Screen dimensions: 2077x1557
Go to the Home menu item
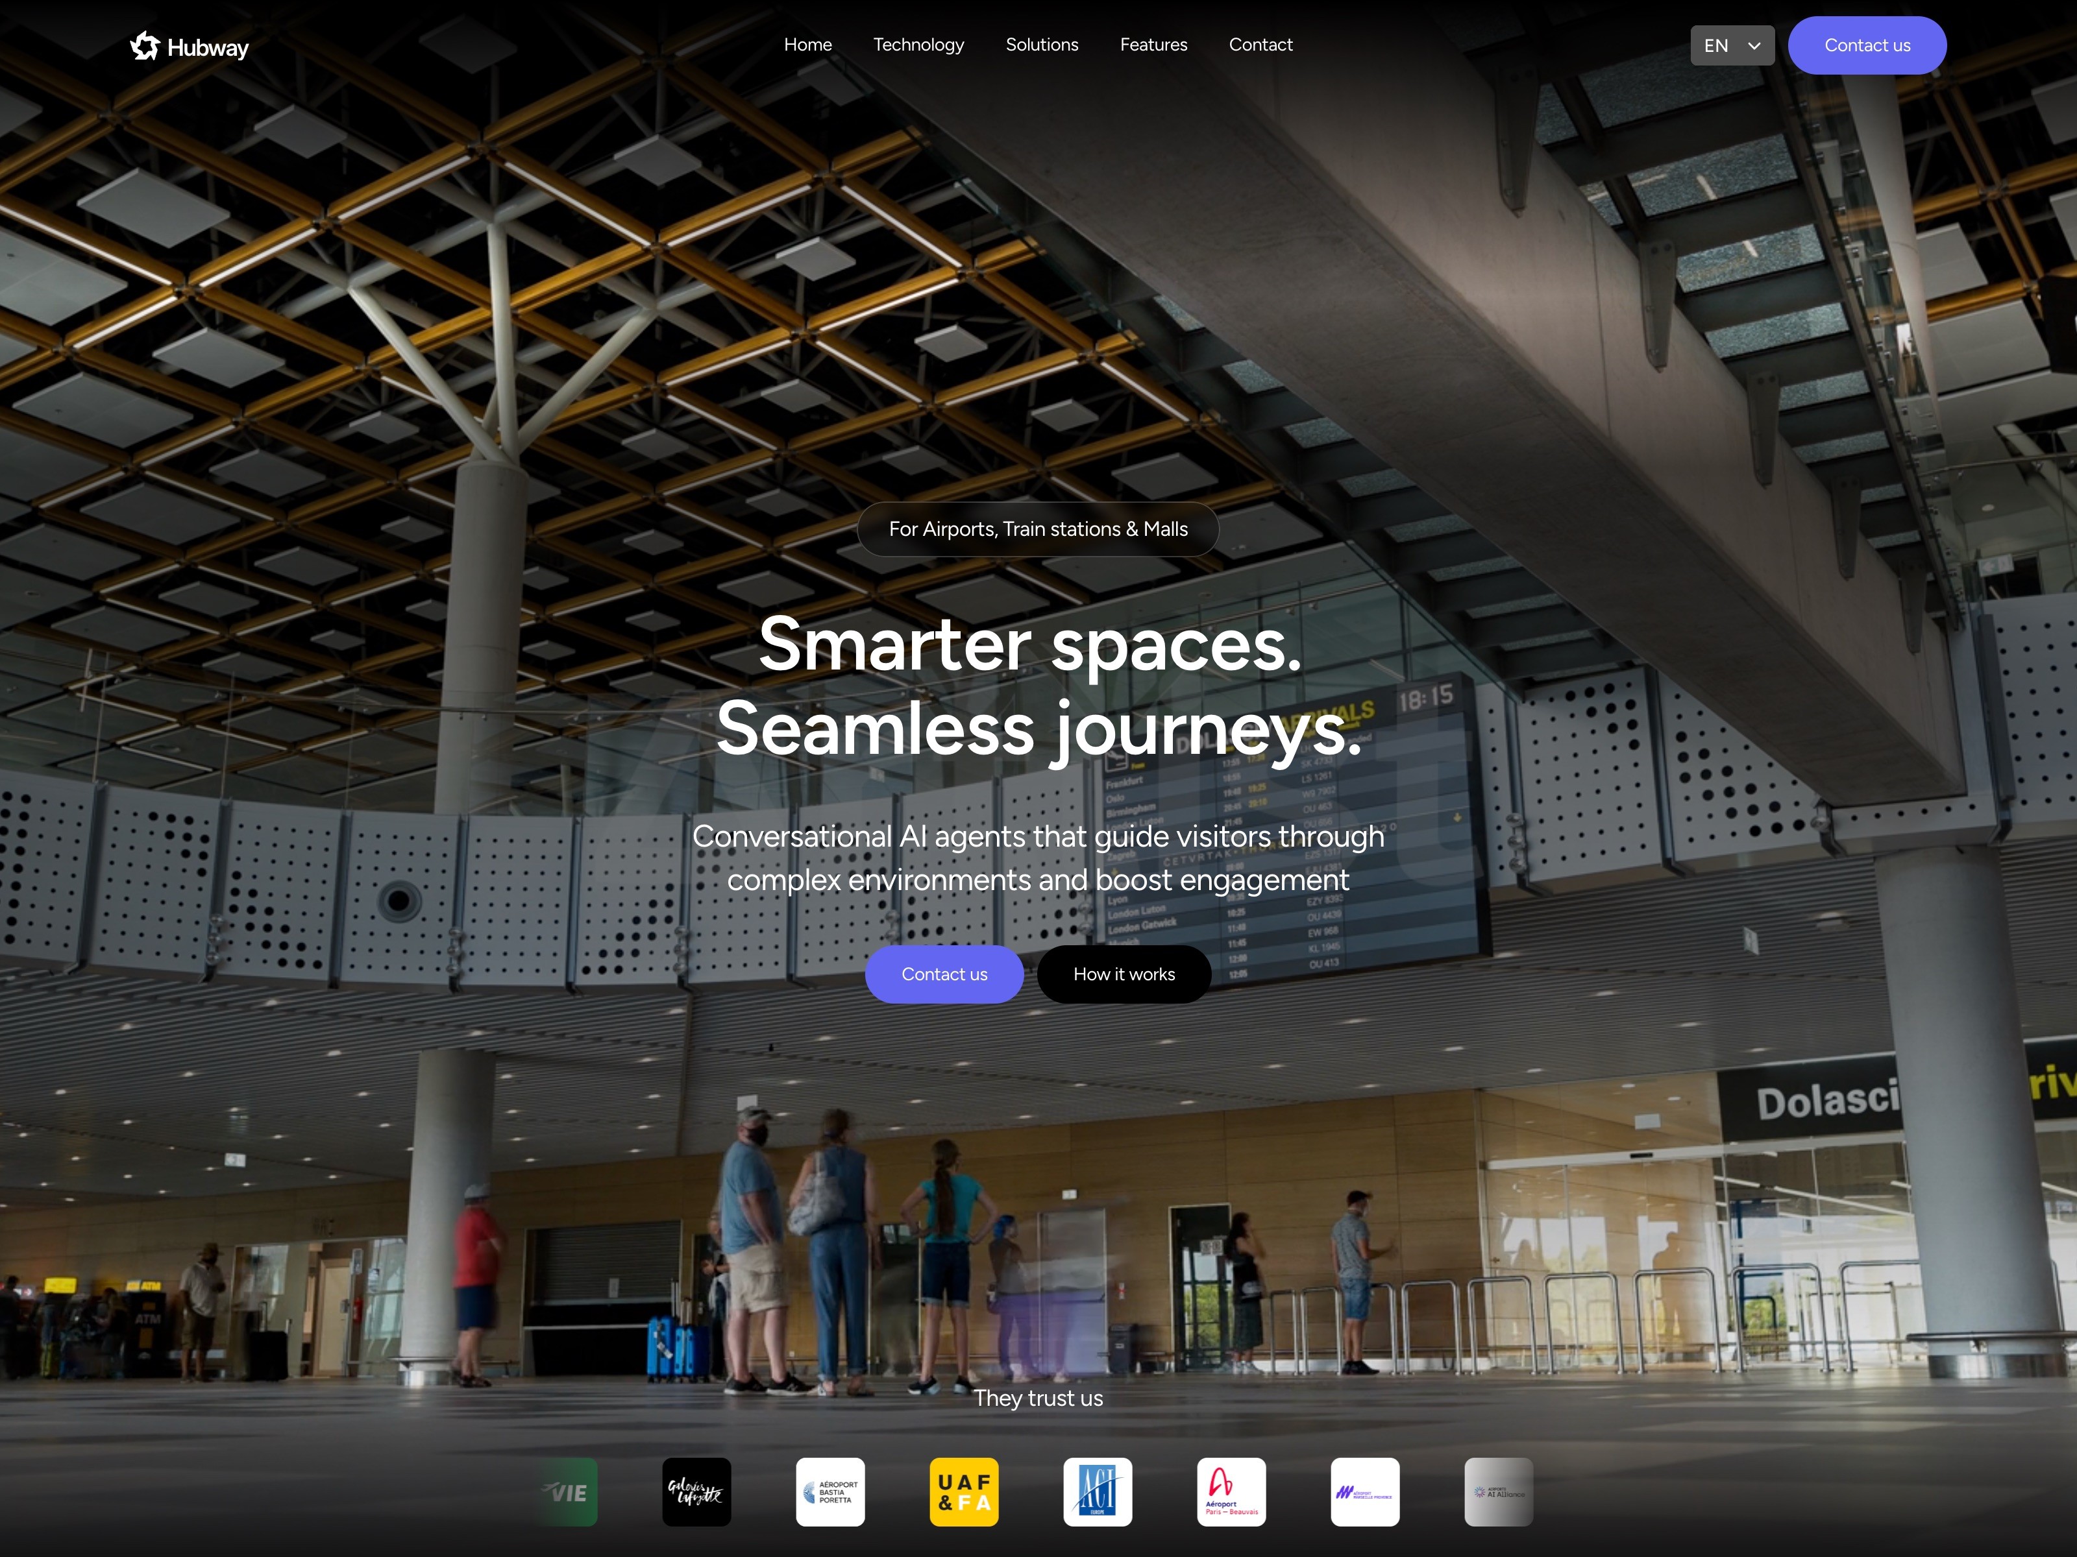(x=807, y=44)
